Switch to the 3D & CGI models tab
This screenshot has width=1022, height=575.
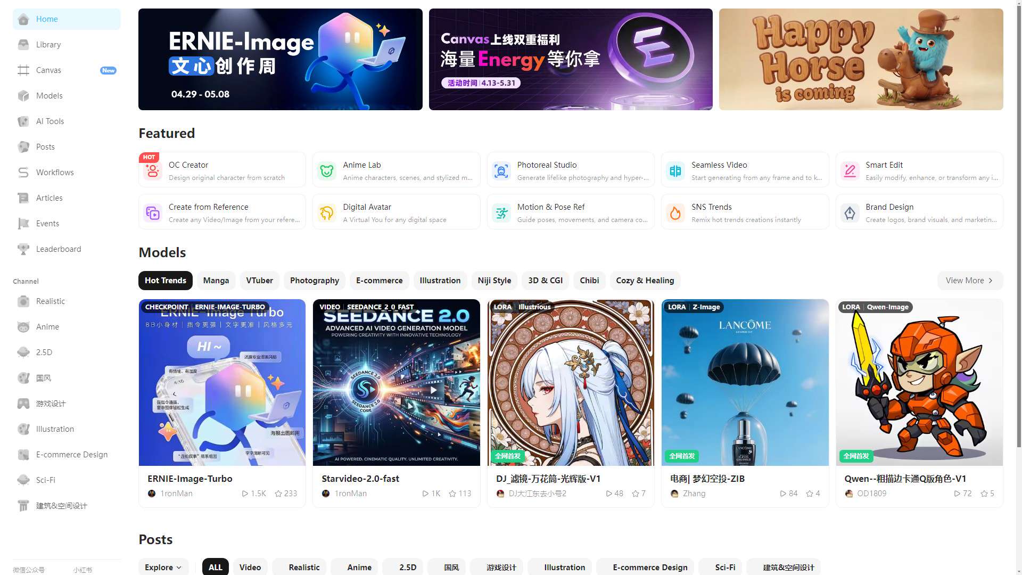[546, 281]
